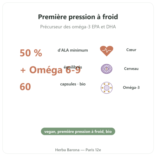
Task: Select the '+ Oméga 6-9' text
Action: [x=50, y=70]
